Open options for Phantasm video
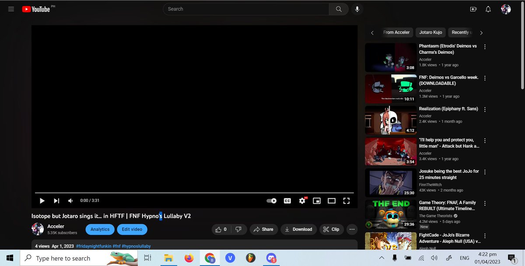The image size is (525, 266). pos(485,47)
